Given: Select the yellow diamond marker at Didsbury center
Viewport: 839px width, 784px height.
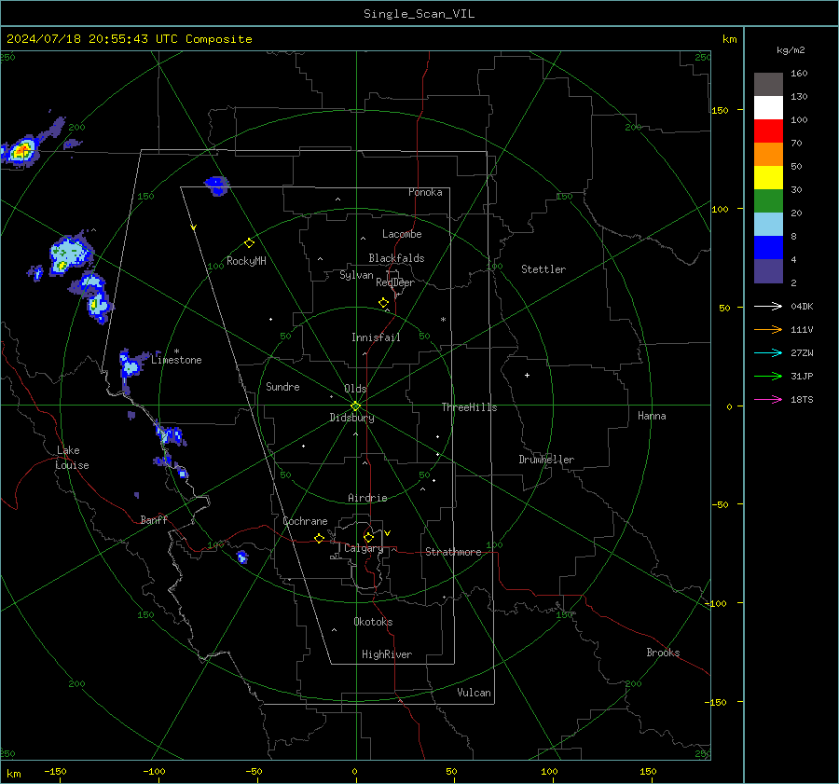Looking at the screenshot, I should (x=355, y=406).
